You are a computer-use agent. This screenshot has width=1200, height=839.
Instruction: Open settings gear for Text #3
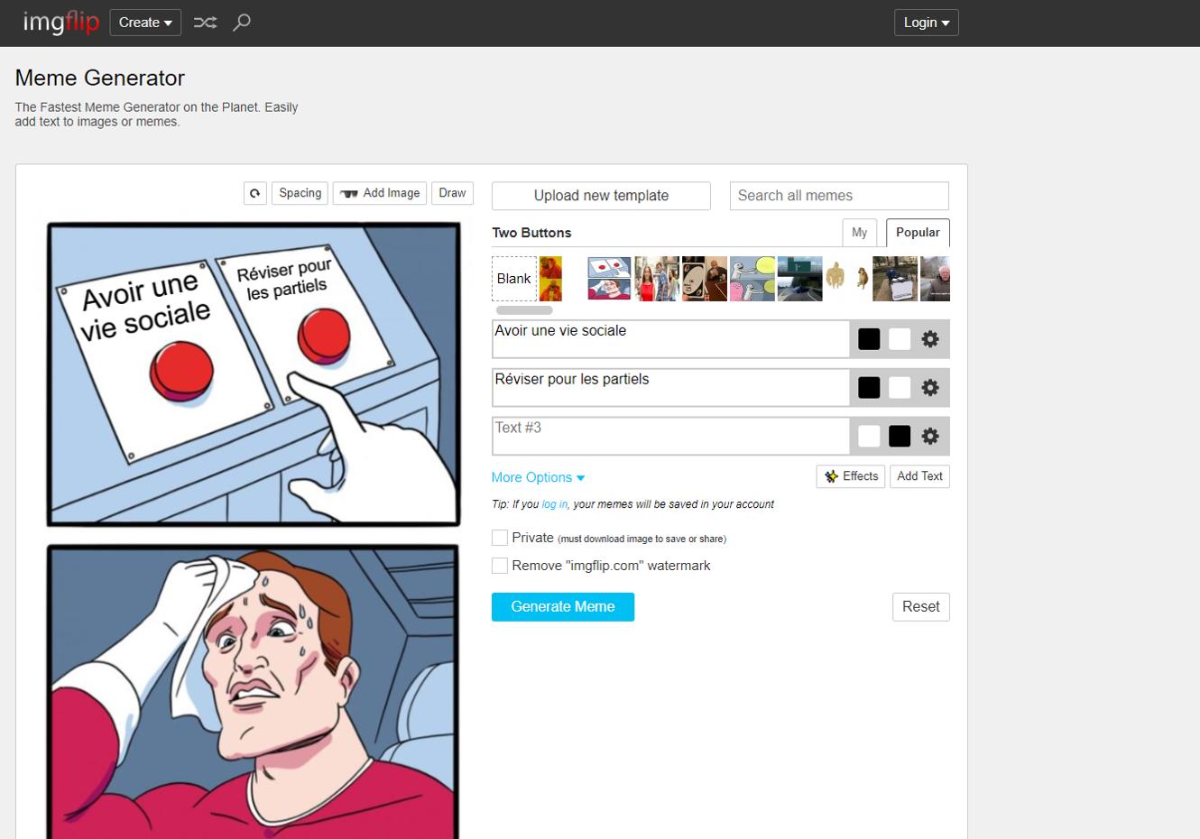coord(930,437)
